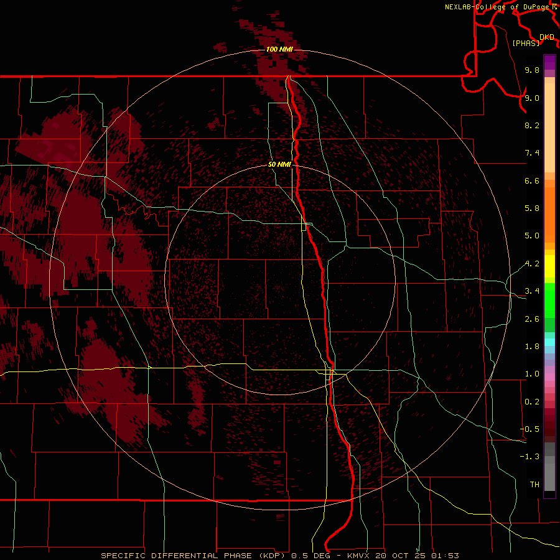
Task: Click the 1.8 scale value
Action: click(532, 347)
